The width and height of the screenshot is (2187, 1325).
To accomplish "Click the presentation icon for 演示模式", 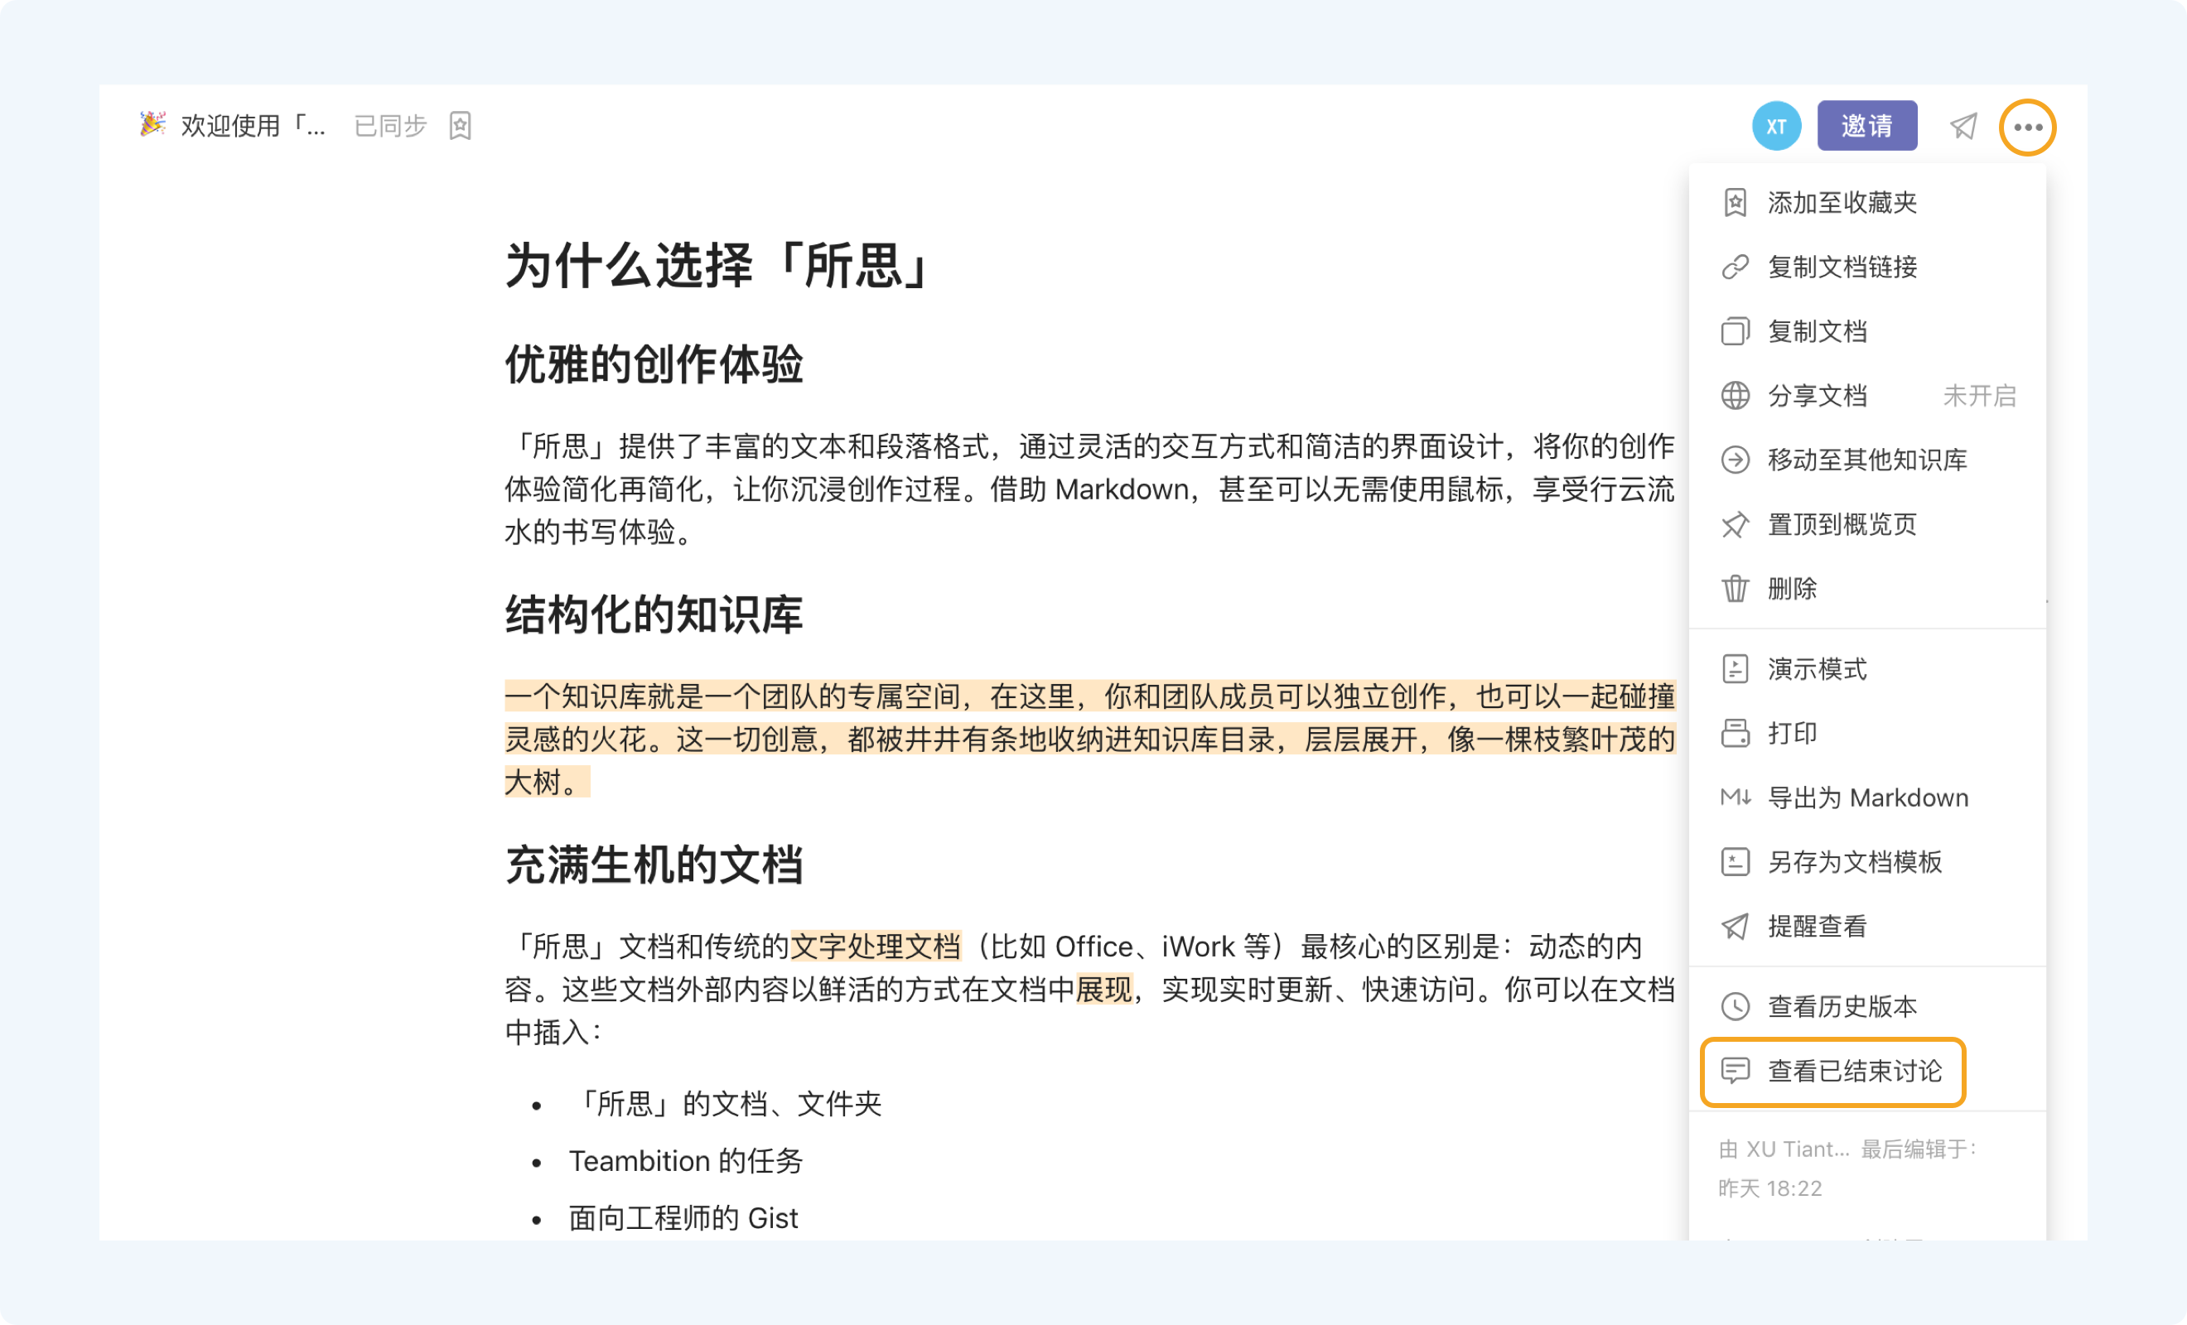I will (x=1736, y=669).
